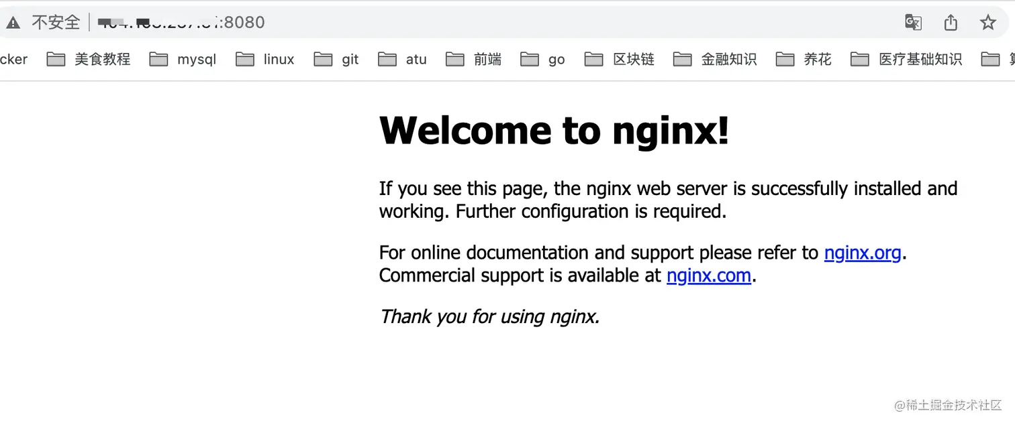Click 'For online documentation and support' text
1015x425 pixels.
(x=537, y=253)
